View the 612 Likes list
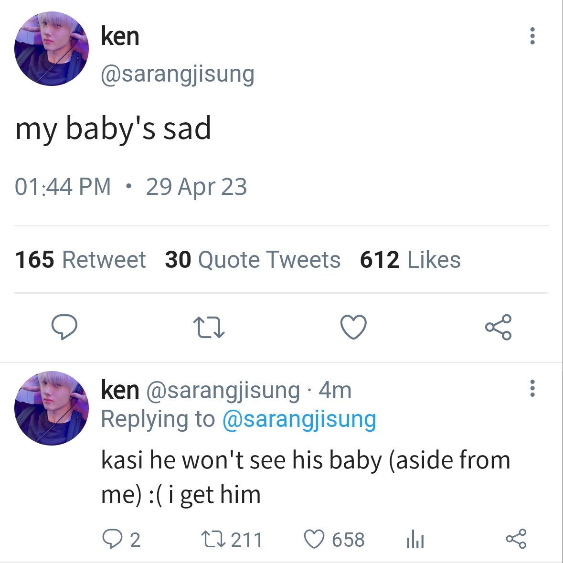 coord(410,260)
